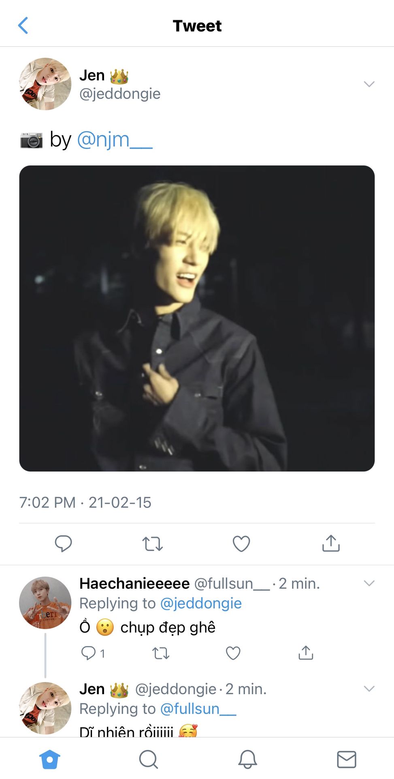This screenshot has height=779, width=394.
Task: Like Haechanieeeee's reply
Action: point(233,653)
